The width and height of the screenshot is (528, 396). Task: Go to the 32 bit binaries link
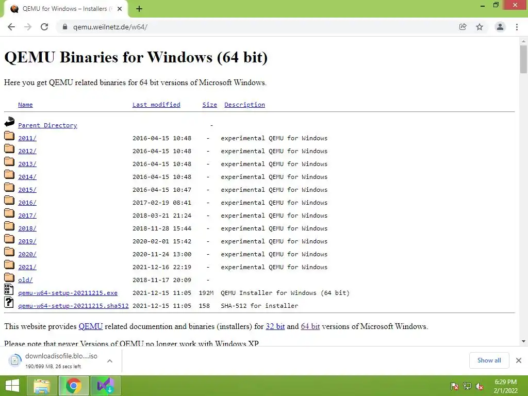tap(275, 326)
